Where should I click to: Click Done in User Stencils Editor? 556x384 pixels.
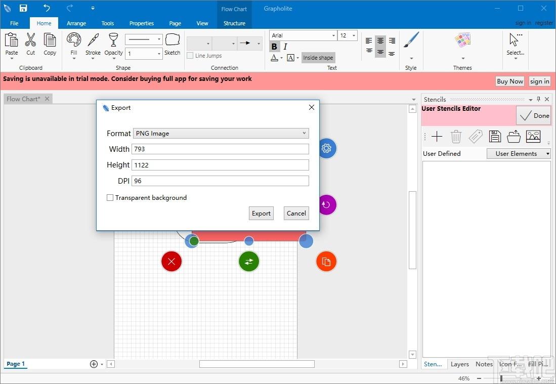534,115
